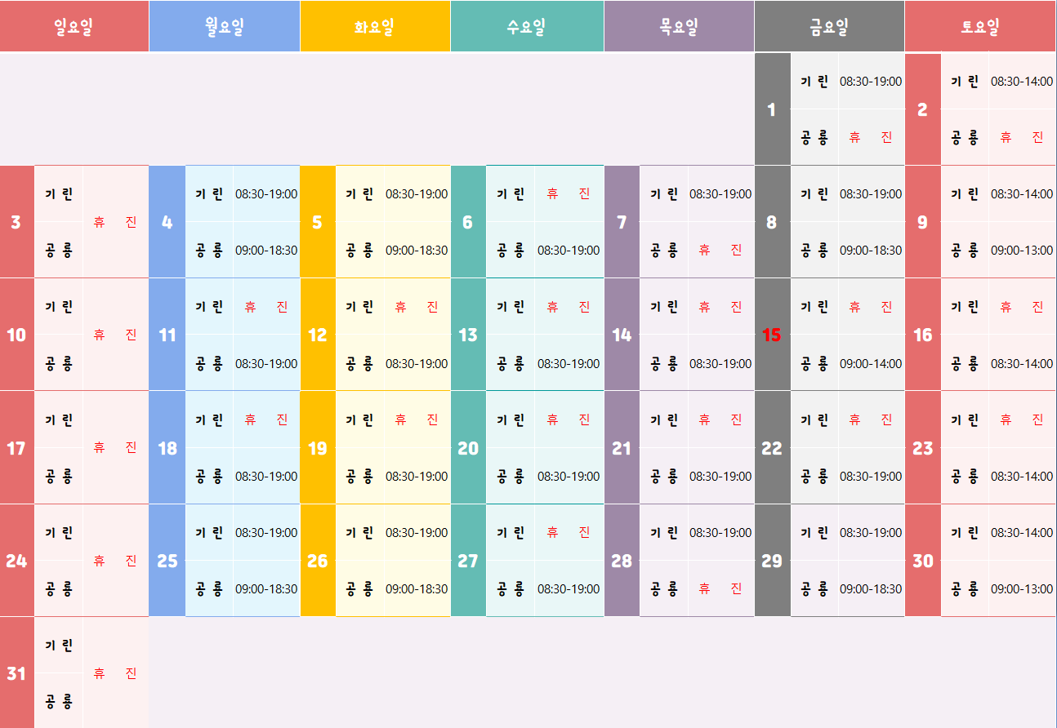Click 기린 hours 08:30-19:00 on the 25th

(266, 532)
